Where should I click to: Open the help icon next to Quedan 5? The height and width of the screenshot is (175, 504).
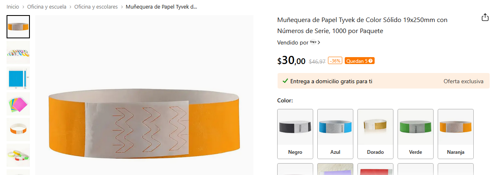click(371, 61)
